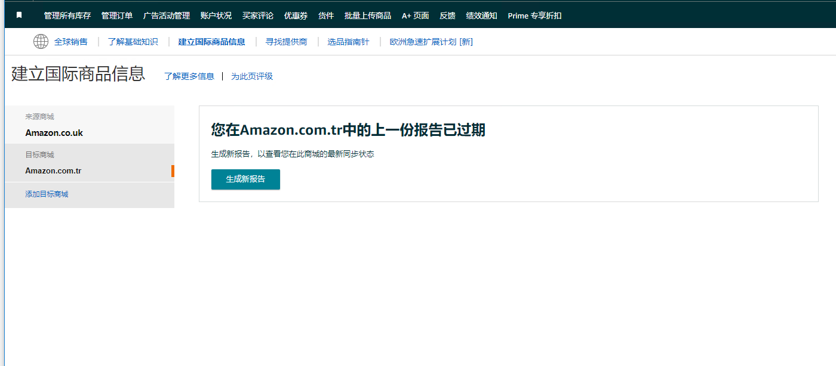Viewport: 836px width, 366px height.
Task: Select 建立国际商品信息 sub-navigation tab
Action: click(x=212, y=42)
